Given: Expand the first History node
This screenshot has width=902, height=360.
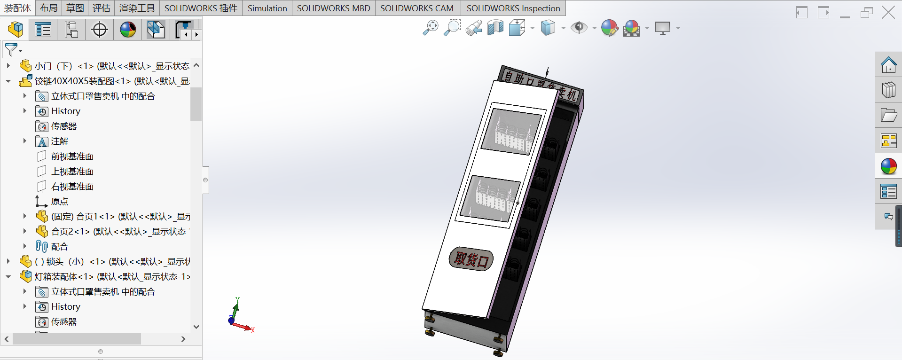Looking at the screenshot, I should click(25, 111).
